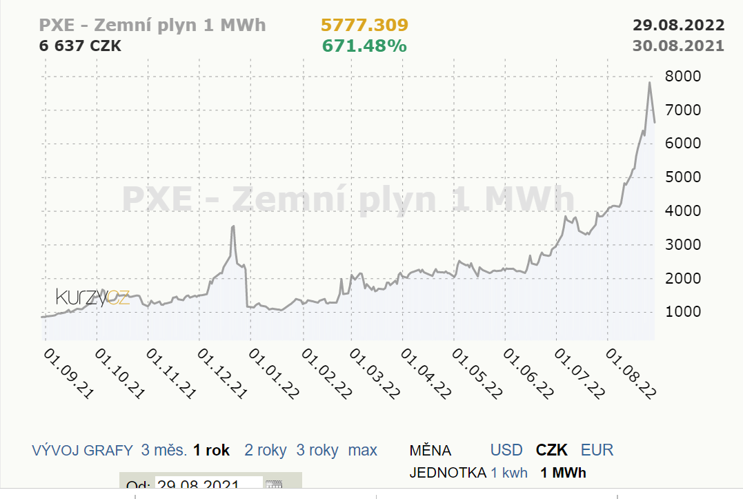This screenshot has width=743, height=499.
Task: Click the 671.48% percentage change value
Action: click(x=364, y=46)
